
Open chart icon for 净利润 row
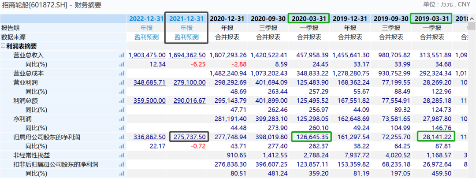[122, 119]
